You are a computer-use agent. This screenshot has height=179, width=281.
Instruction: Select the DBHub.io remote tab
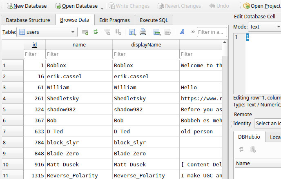[x=249, y=137]
